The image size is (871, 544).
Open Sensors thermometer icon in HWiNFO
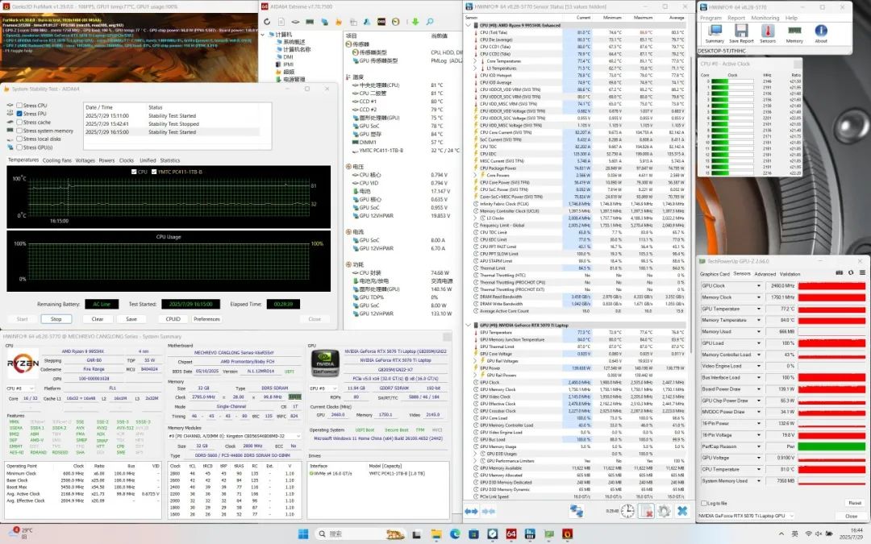(768, 31)
